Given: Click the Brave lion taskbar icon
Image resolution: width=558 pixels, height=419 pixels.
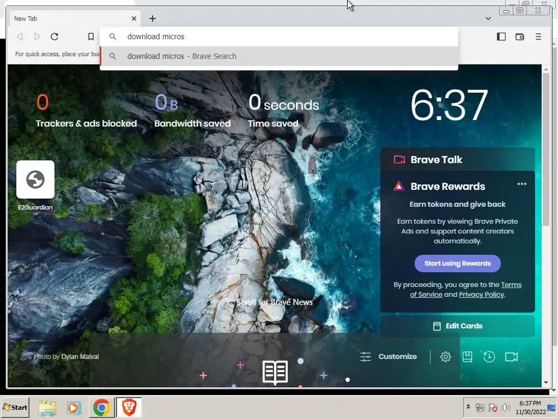Looking at the screenshot, I should (x=129, y=408).
